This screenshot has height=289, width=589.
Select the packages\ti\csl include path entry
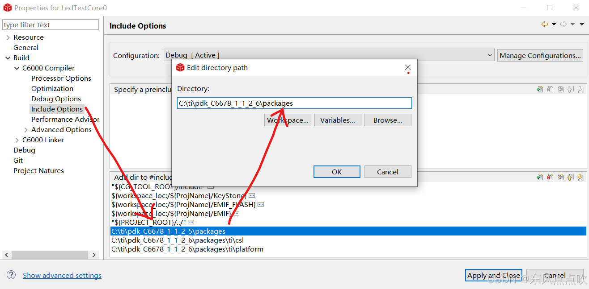(x=348, y=240)
